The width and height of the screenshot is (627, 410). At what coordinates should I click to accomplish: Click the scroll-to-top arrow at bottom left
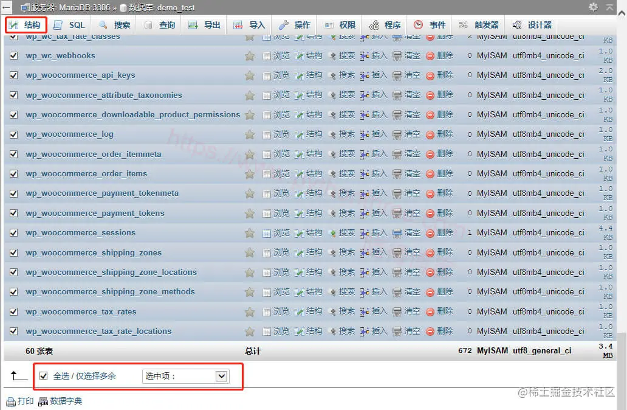click(x=15, y=377)
